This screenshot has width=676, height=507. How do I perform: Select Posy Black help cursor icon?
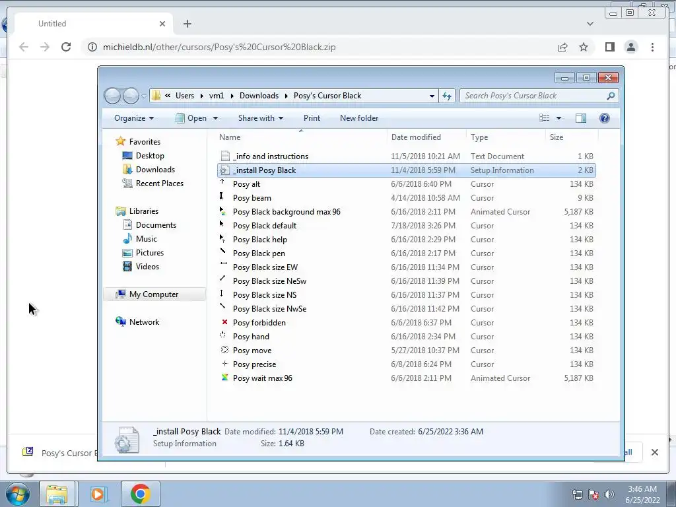pyautogui.click(x=222, y=238)
